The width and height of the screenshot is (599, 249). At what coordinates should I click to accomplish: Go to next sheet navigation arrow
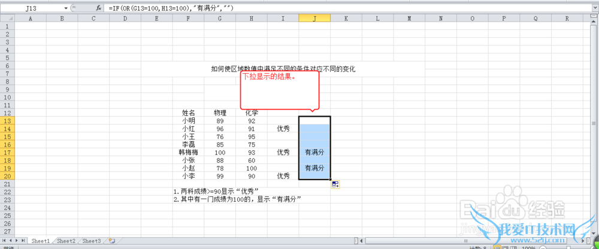[x=17, y=241]
